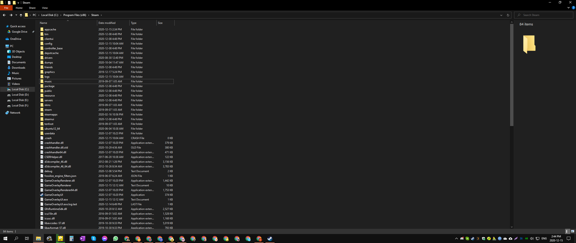Viewport: 576px width, 243px height.
Task: Open Messenger from the taskbar
Action: click(105, 238)
